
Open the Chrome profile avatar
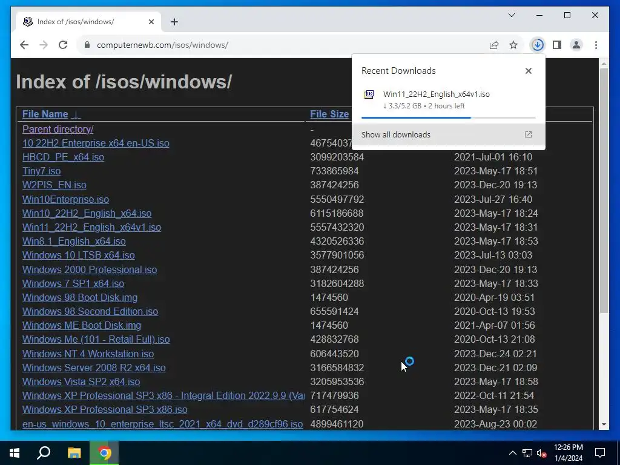pos(576,45)
